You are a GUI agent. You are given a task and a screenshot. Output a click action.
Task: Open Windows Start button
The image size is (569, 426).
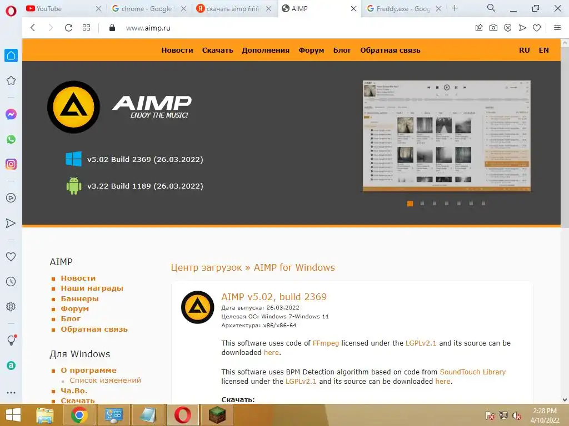pos(13,415)
